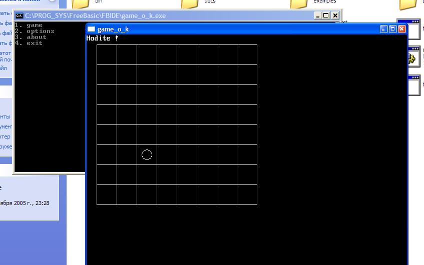The width and height of the screenshot is (424, 265).
Task: Open the docs folder
Action: (190, 4)
